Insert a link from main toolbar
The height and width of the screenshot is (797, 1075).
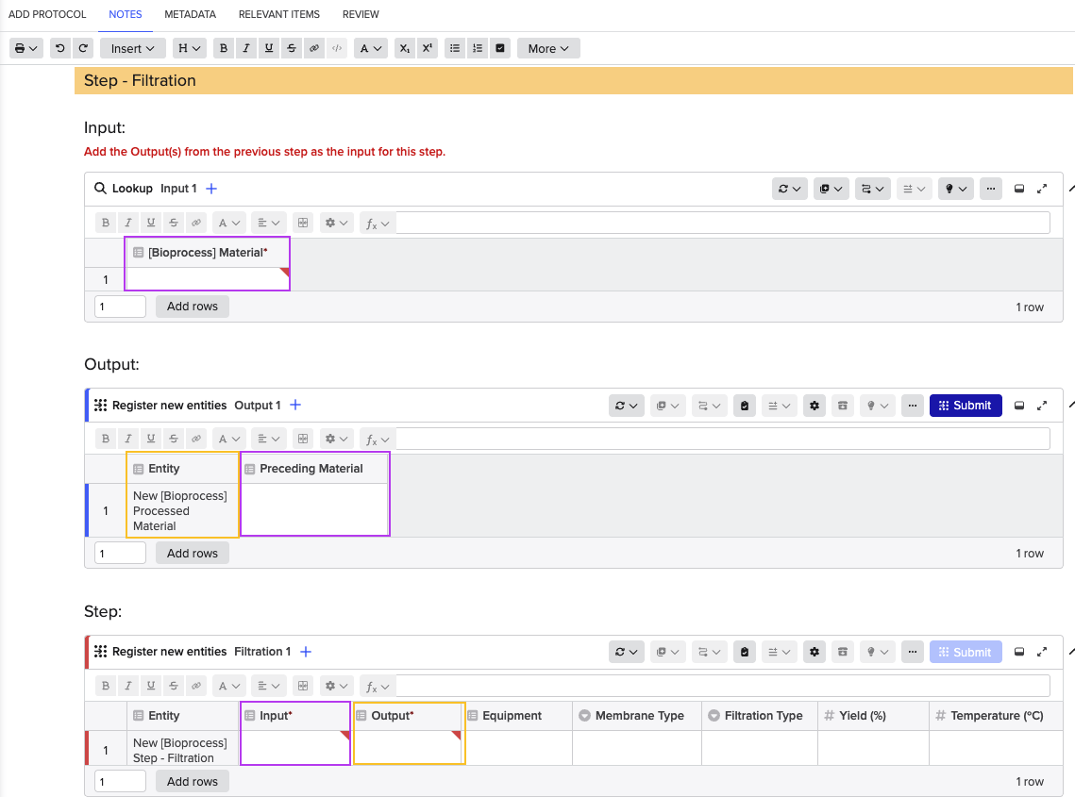coord(314,48)
